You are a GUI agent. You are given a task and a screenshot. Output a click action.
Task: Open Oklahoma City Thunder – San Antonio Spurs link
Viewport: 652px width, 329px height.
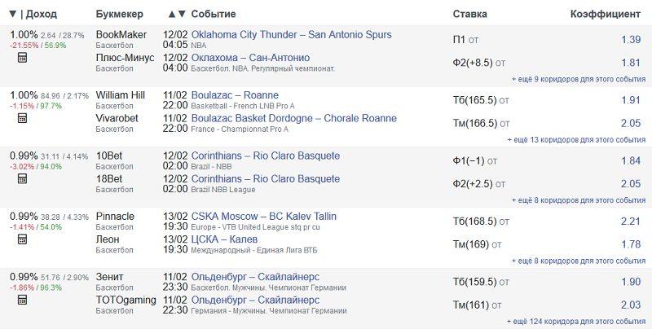point(291,35)
